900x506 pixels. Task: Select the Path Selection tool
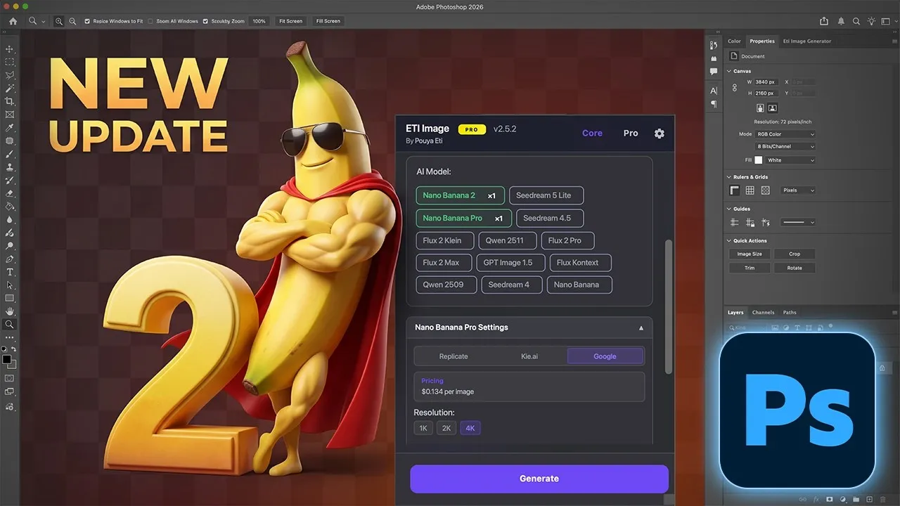click(x=10, y=285)
